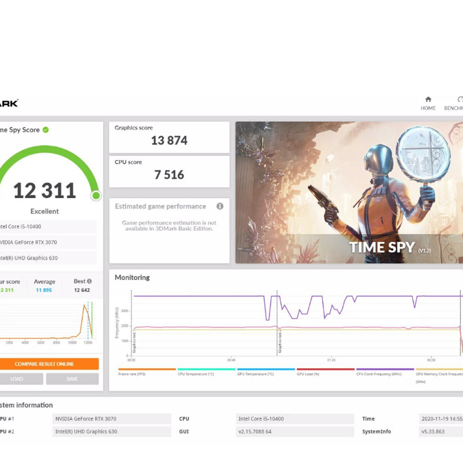
Task: Click the Load button
Action: 18,379
